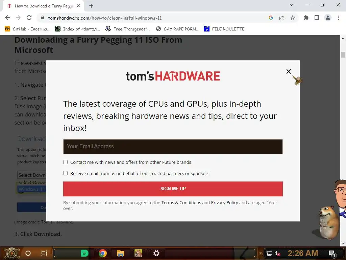Switch to Chrome in the taskbar
The width and height of the screenshot is (346, 260).
(x=103, y=253)
